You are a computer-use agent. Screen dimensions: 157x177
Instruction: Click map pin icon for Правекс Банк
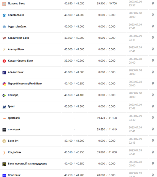pyautogui.click(x=153, y=3)
